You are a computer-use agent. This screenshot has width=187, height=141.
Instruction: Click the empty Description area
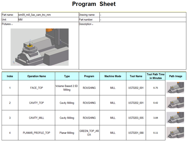pyautogui.click(x=133, y=47)
